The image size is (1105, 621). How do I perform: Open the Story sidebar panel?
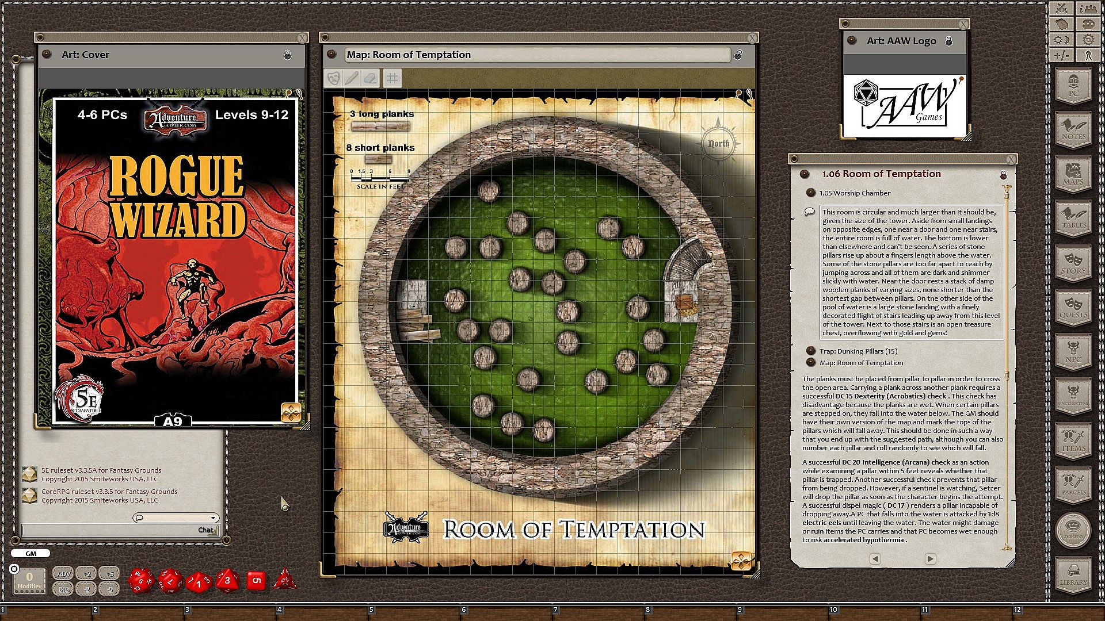pyautogui.click(x=1073, y=263)
